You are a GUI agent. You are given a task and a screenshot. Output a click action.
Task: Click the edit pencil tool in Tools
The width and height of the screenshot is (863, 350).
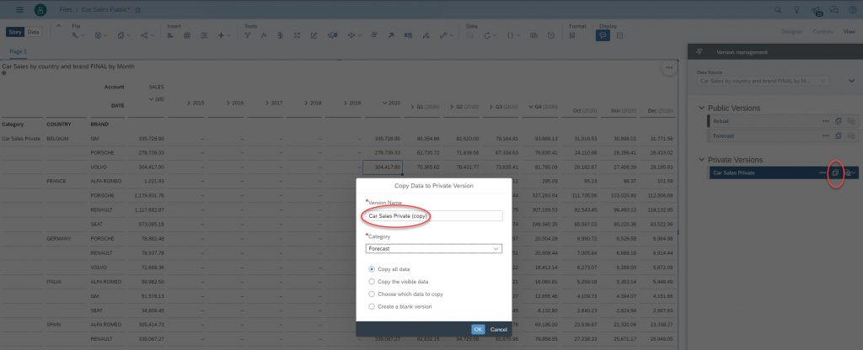point(314,35)
